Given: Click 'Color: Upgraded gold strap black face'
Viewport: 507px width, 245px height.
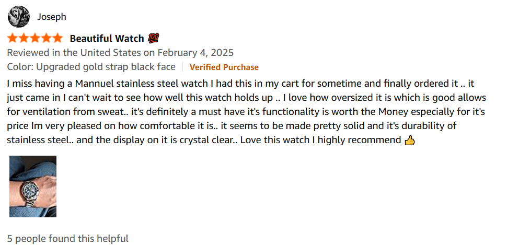Looking at the screenshot, I should (x=92, y=67).
